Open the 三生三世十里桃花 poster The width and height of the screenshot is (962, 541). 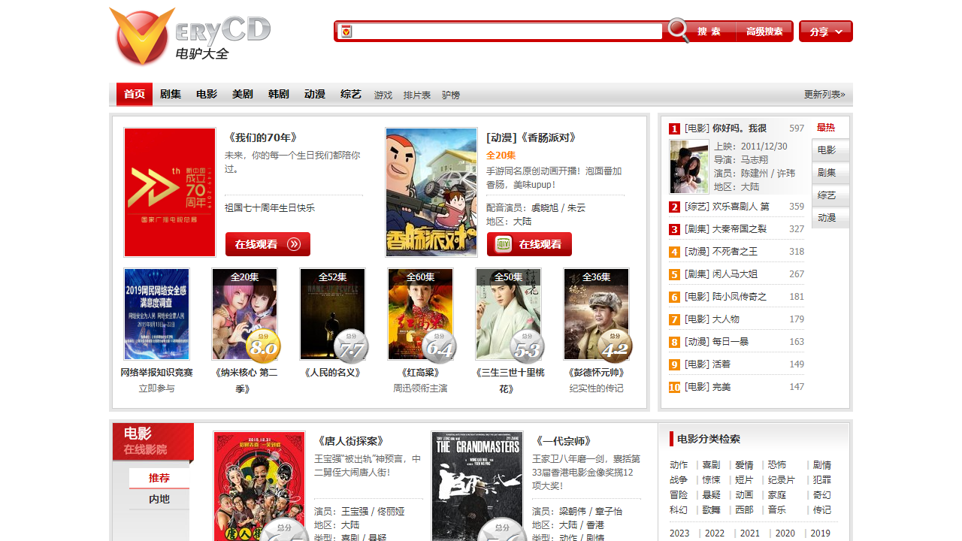pyautogui.click(x=509, y=314)
